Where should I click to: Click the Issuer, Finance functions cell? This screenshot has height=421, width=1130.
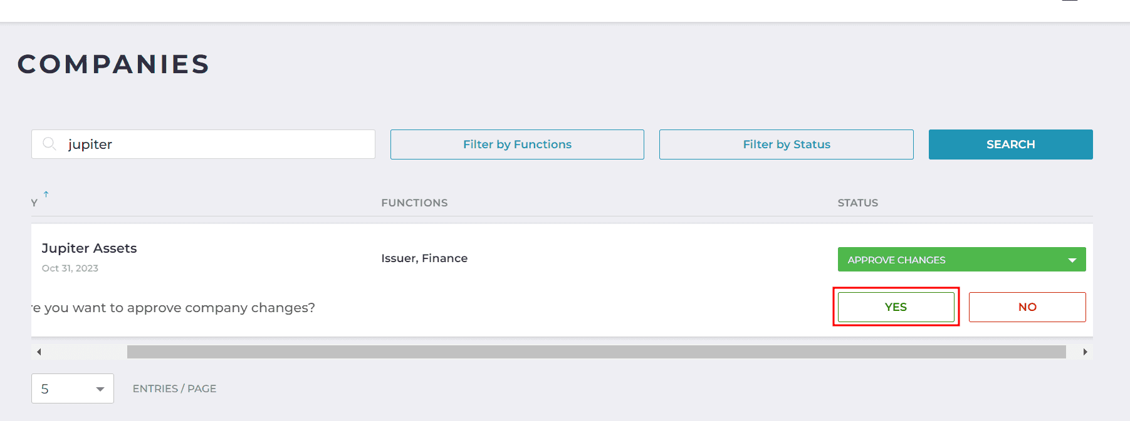tap(424, 258)
